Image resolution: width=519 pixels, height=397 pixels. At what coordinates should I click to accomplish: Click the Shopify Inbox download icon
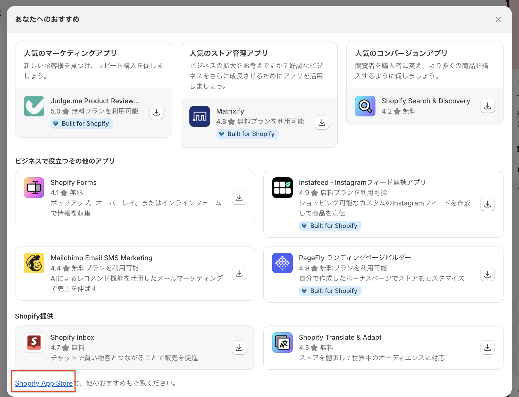tap(239, 347)
